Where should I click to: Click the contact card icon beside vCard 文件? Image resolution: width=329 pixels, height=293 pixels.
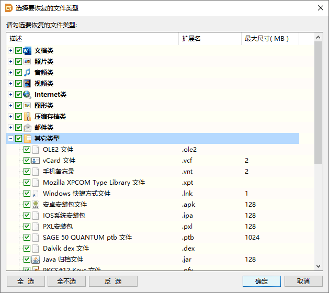36,161
